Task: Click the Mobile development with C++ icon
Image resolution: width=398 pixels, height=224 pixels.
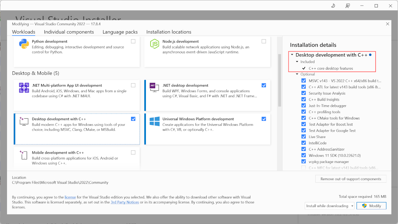Action: 24,155
